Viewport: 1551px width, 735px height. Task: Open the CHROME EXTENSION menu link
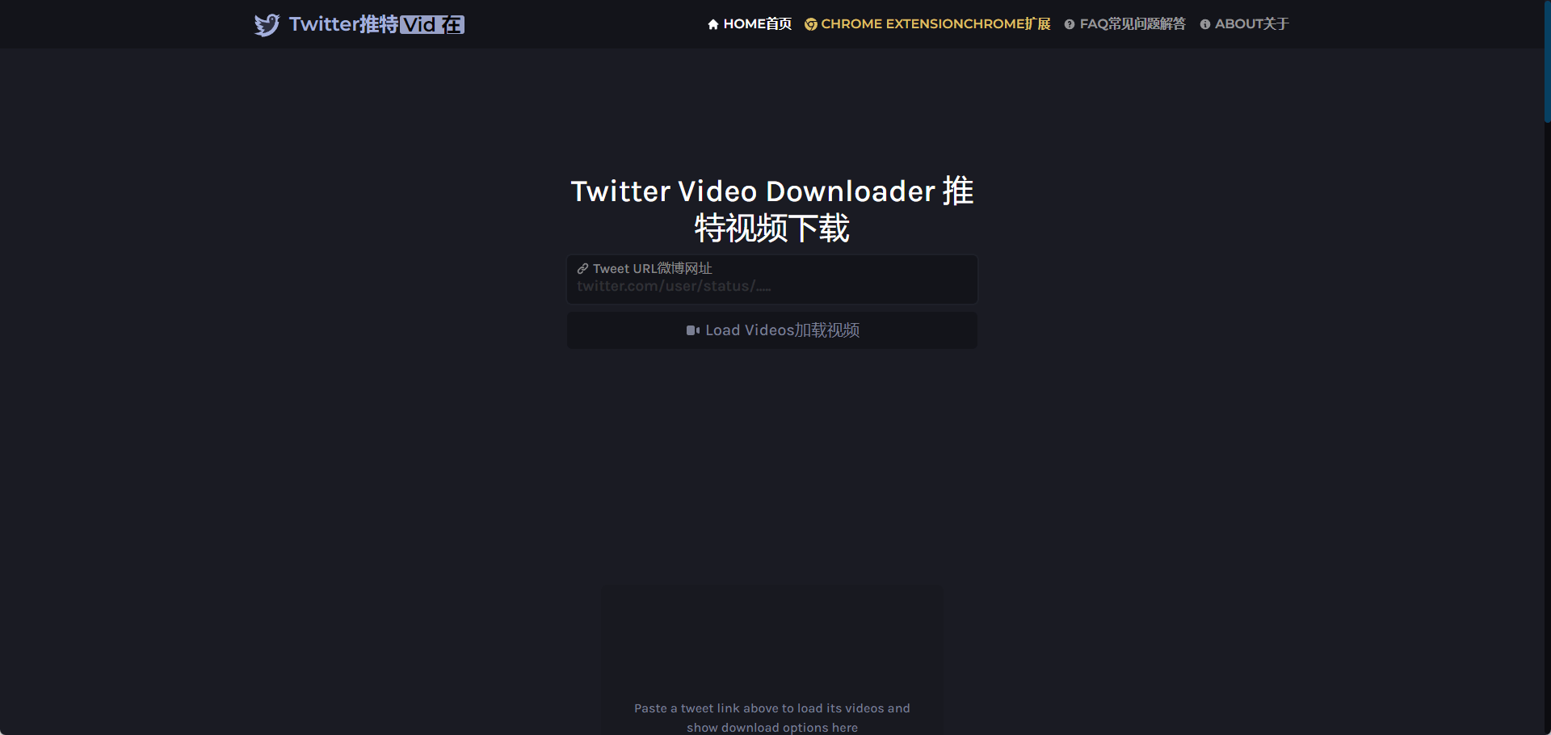click(x=927, y=24)
